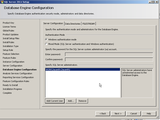Click Global Rules step in sidebar
The image size is (160, 120).
click(x=8, y=30)
